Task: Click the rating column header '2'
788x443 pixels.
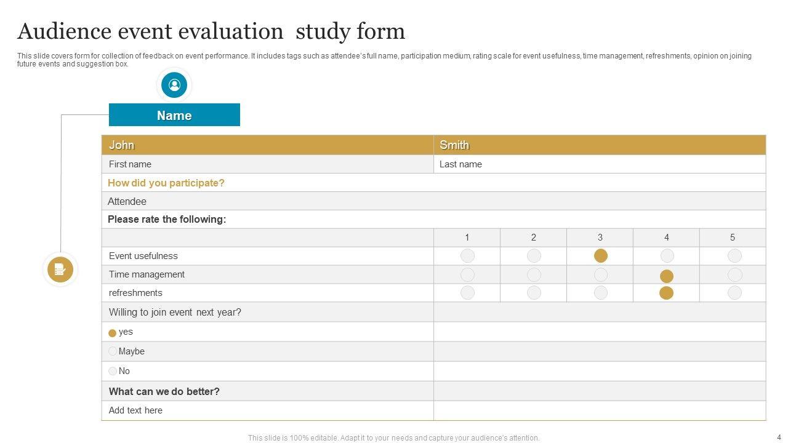Action: coord(534,237)
